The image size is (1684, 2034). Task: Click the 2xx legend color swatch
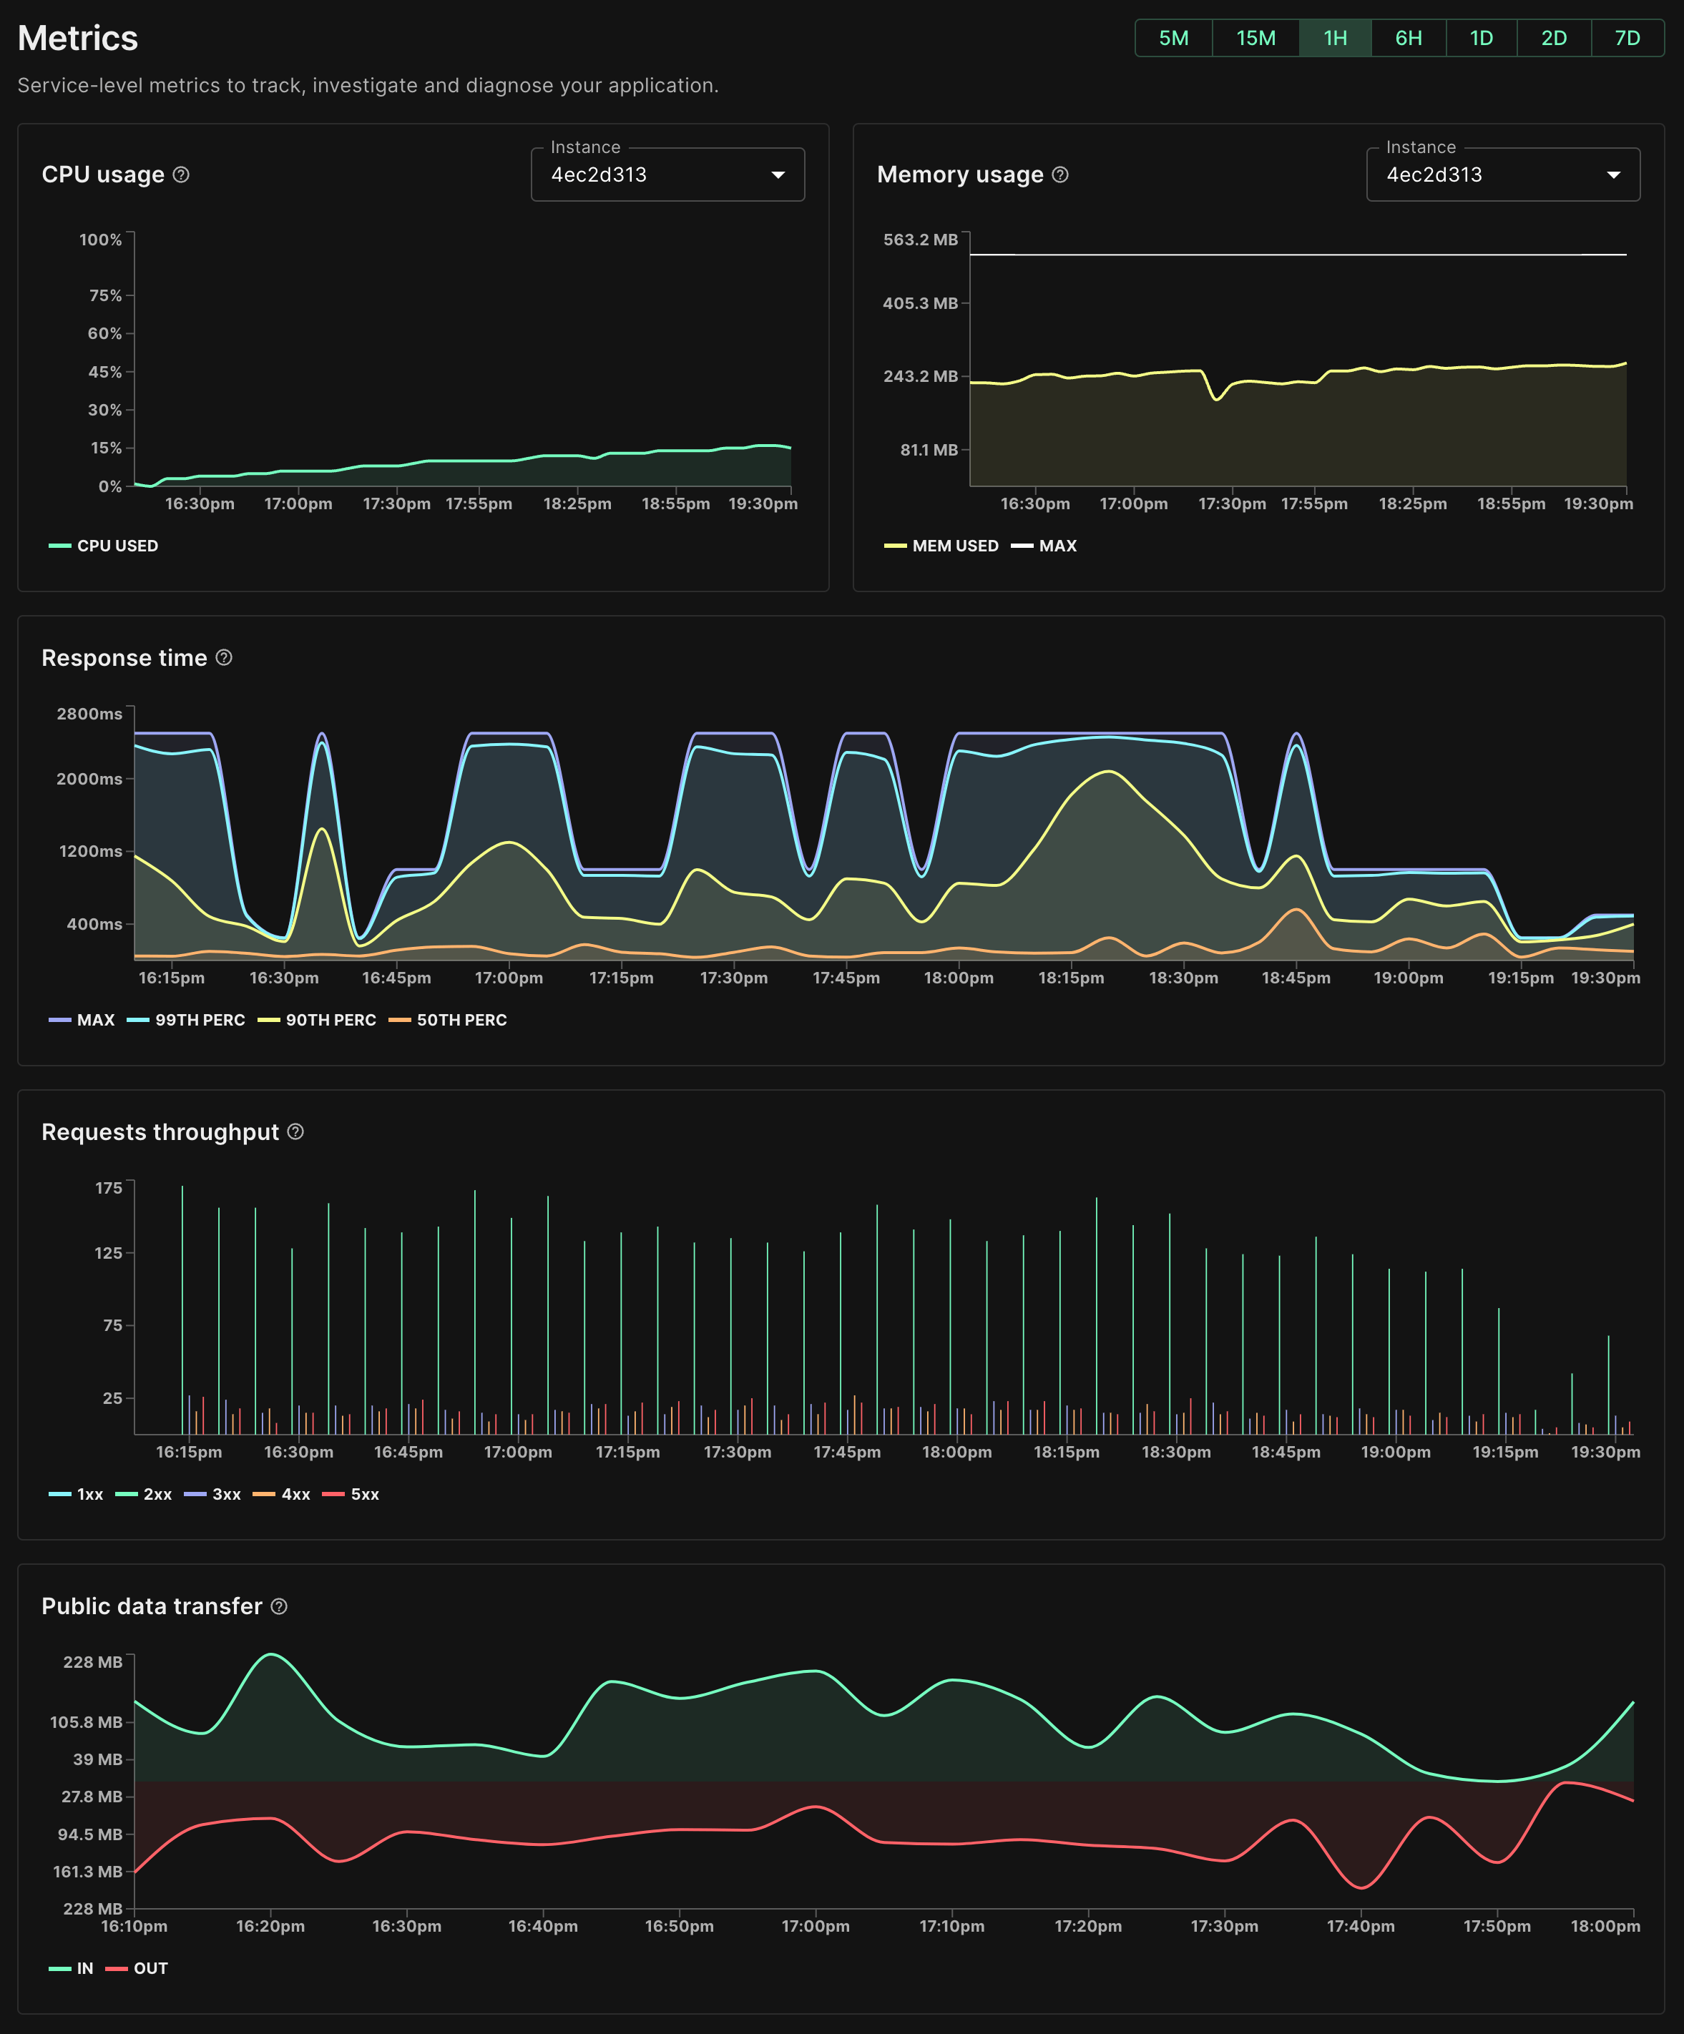pyautogui.click(x=126, y=1495)
